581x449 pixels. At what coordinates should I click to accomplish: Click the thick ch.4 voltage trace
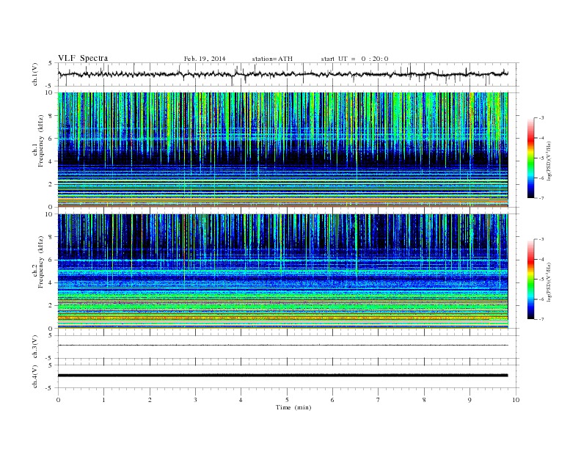click(x=282, y=376)
